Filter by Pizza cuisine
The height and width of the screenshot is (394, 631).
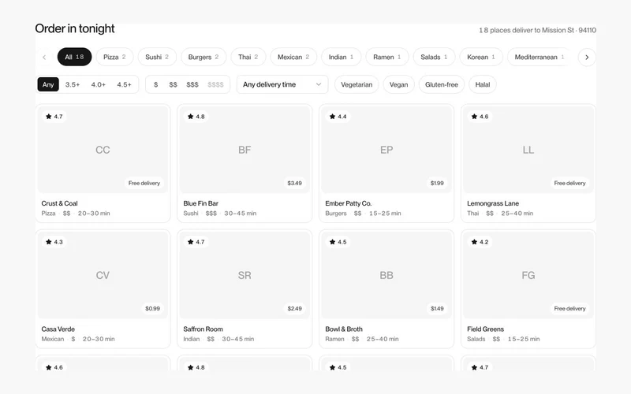pyautogui.click(x=114, y=57)
